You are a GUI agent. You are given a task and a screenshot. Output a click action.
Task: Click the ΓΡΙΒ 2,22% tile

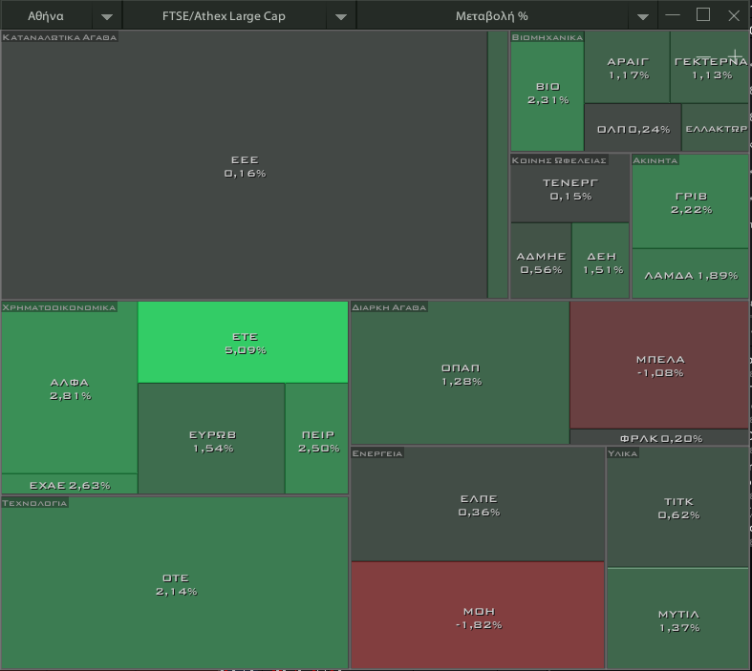(x=691, y=202)
